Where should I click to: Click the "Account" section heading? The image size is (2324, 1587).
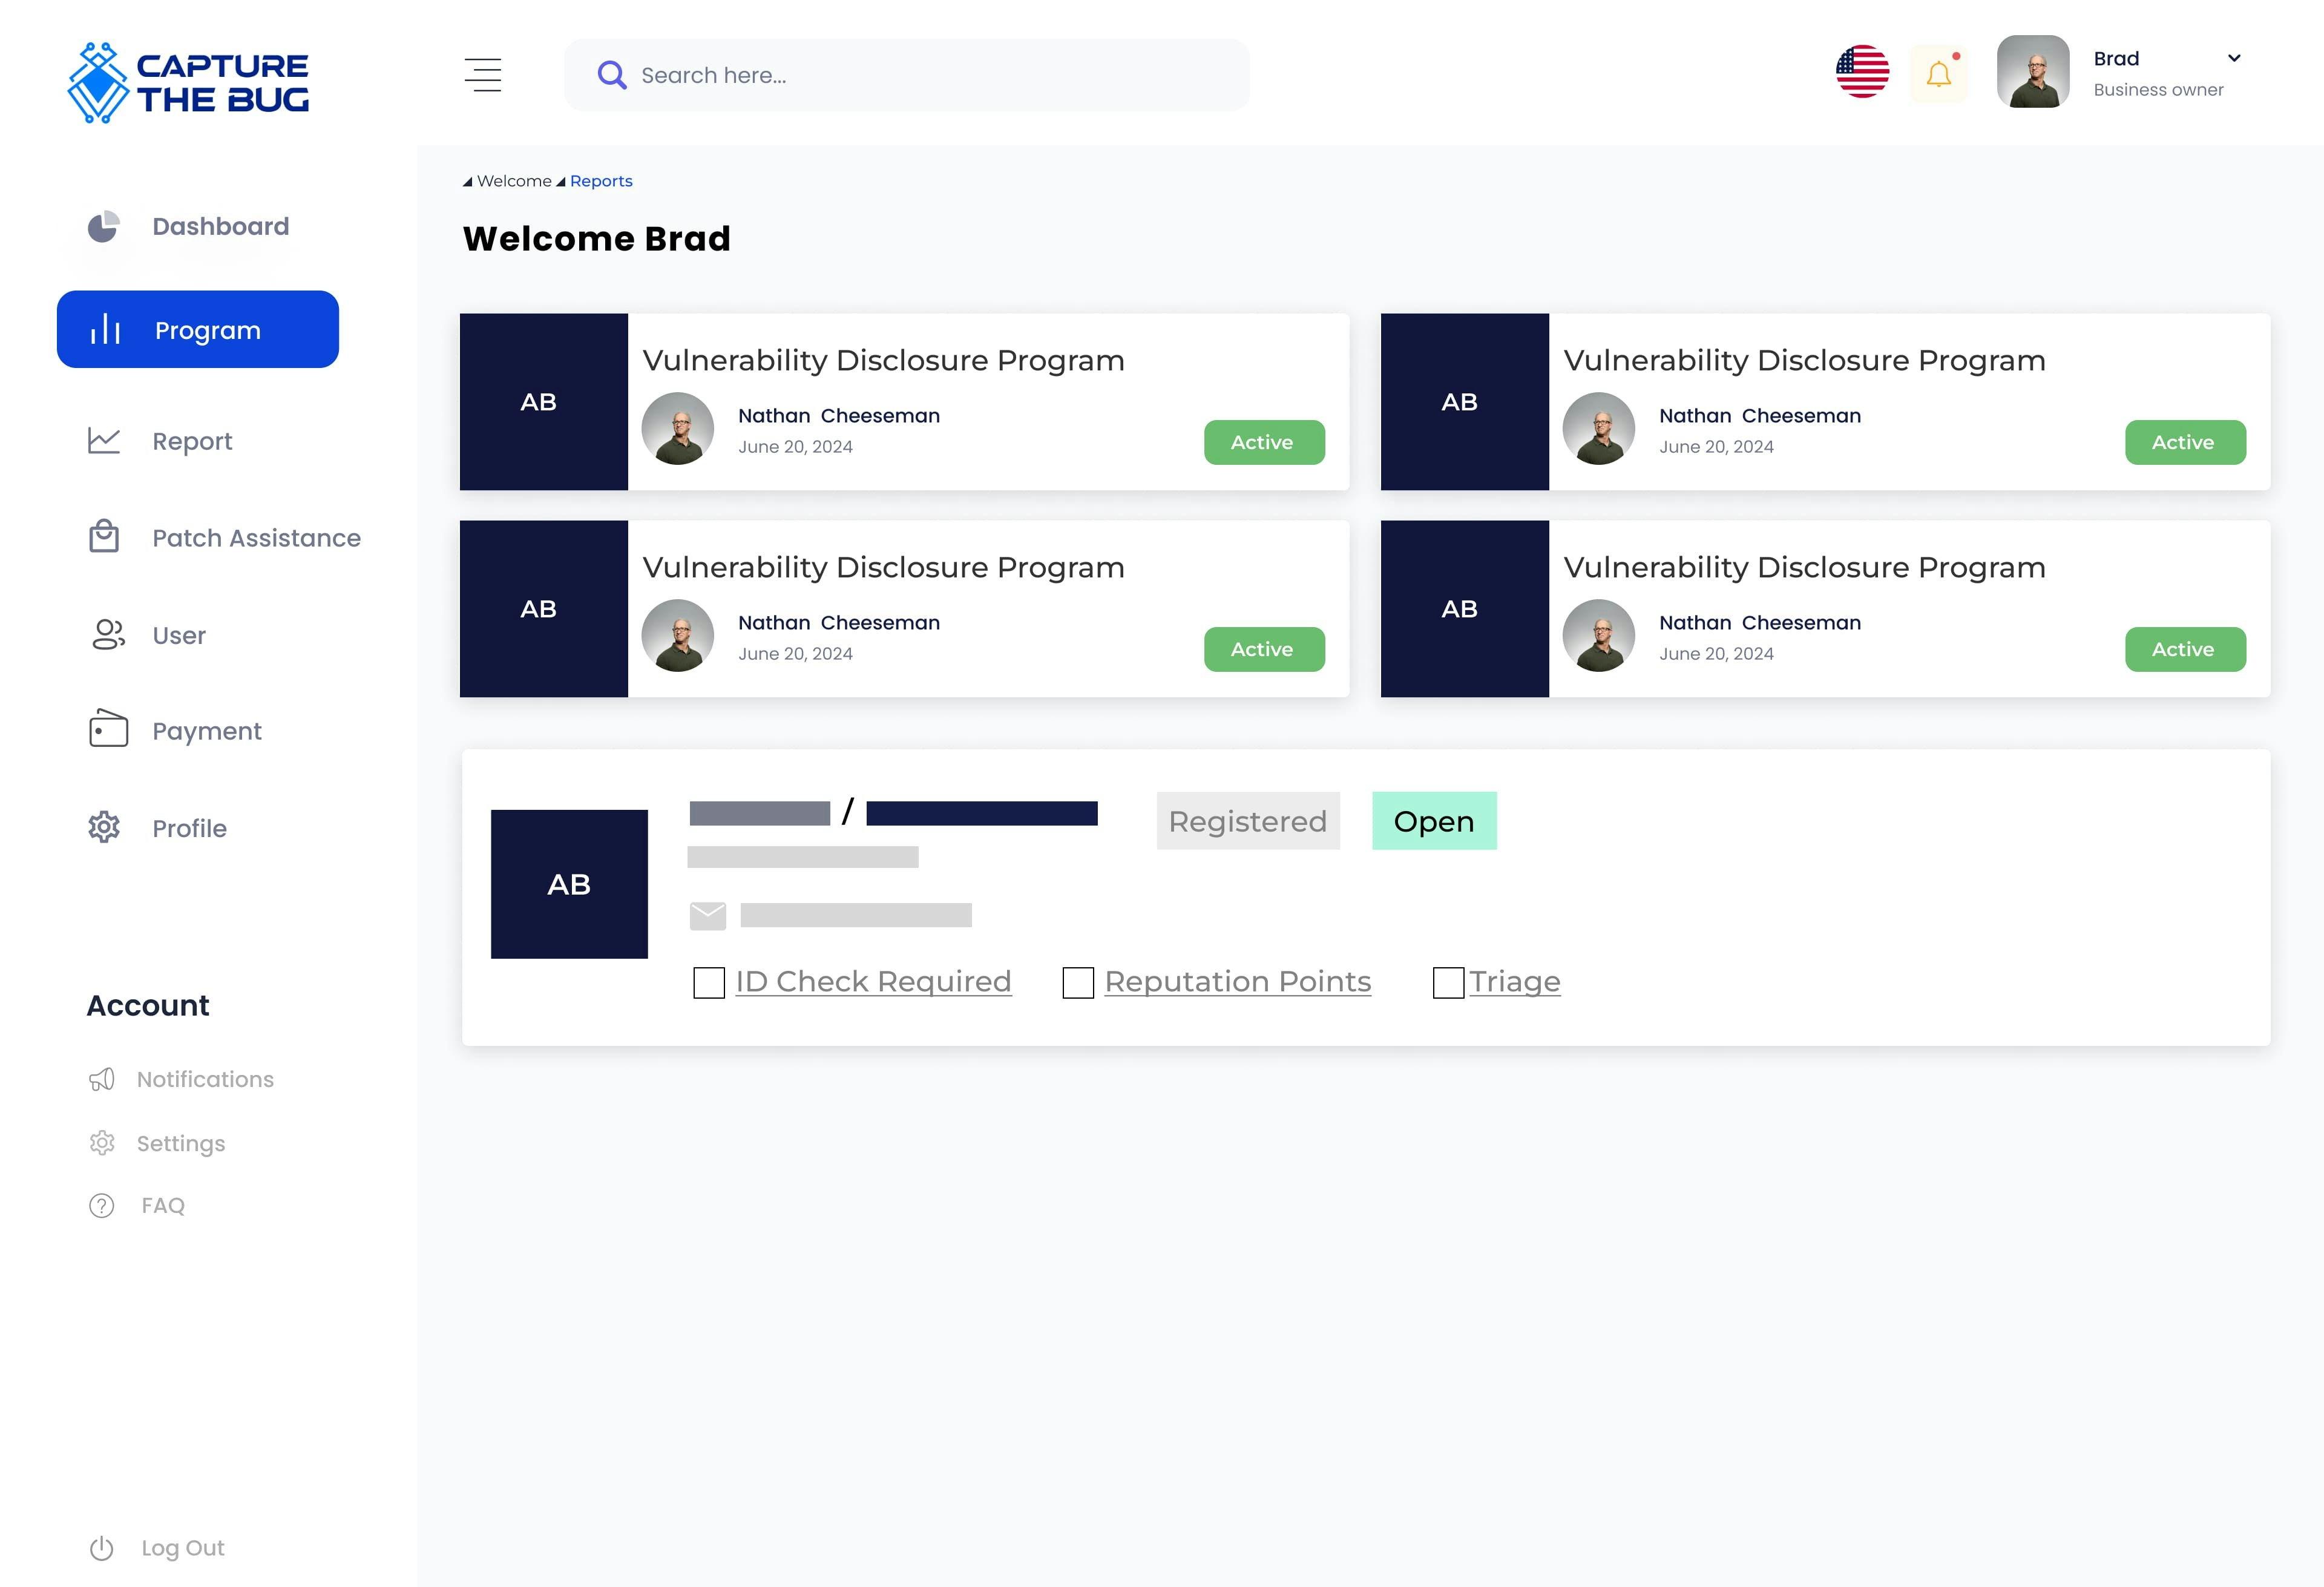148,1006
